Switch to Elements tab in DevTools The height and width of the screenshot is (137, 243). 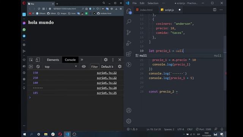point(53,60)
